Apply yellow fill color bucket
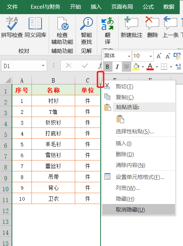The height and width of the screenshot is (246, 183). coord(136,67)
